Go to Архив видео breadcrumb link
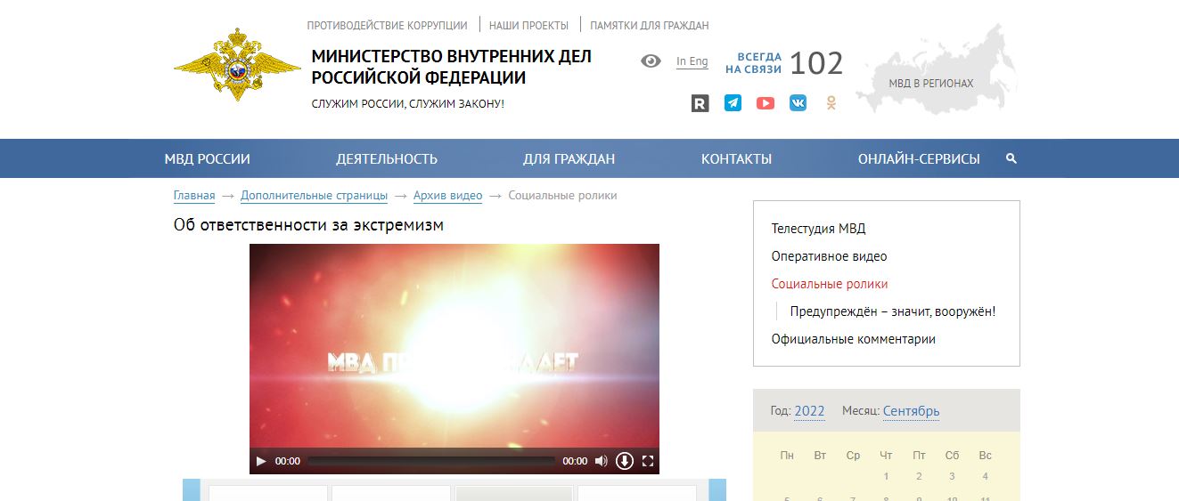This screenshot has height=501, width=1179. 447,196
